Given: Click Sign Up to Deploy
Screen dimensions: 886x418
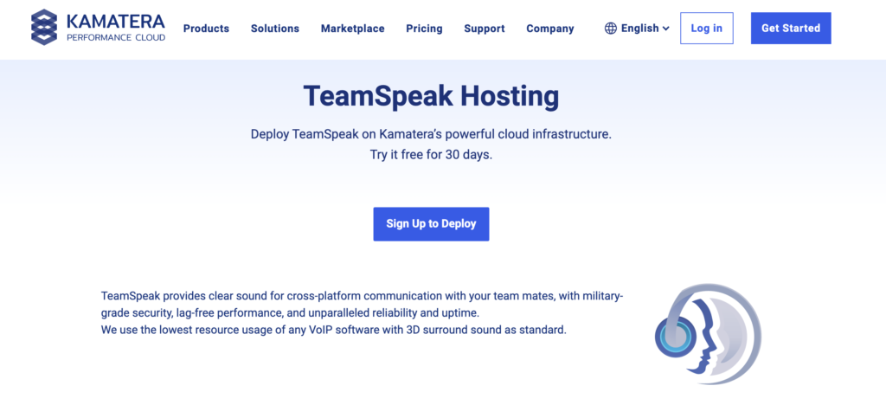Looking at the screenshot, I should point(431,224).
